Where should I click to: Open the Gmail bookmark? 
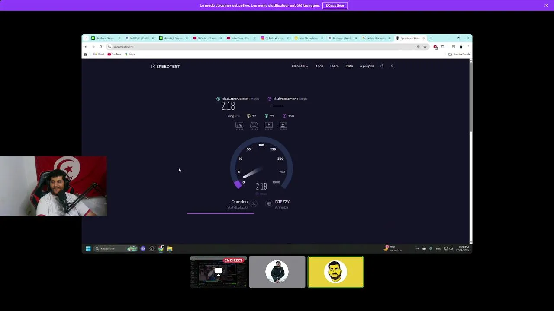[99, 54]
